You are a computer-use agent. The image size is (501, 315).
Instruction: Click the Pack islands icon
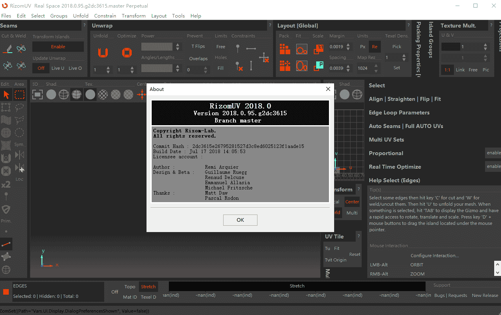pos(285,49)
